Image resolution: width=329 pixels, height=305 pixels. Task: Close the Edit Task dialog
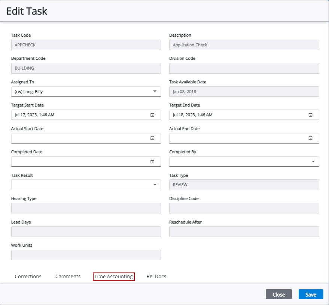(x=278, y=294)
